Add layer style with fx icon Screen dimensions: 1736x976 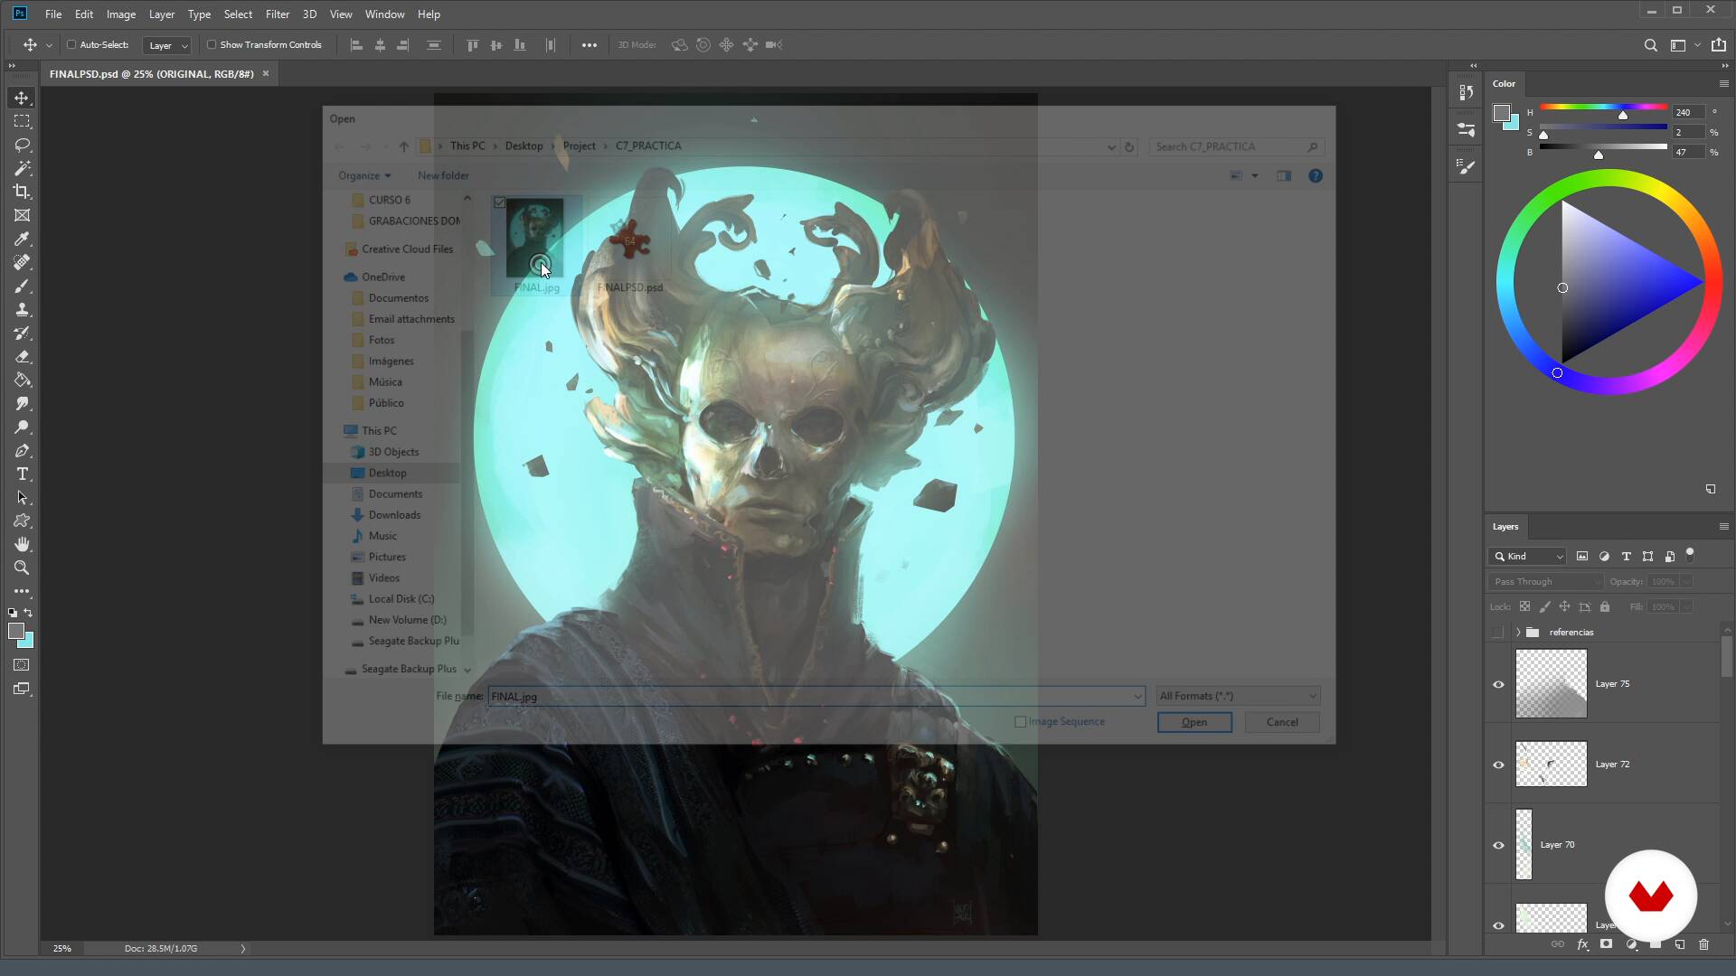coord(1582,944)
